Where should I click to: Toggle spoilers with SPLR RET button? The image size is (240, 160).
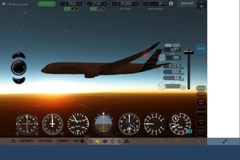201,102
